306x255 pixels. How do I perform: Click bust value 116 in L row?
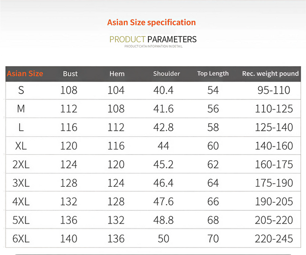[x=69, y=127]
